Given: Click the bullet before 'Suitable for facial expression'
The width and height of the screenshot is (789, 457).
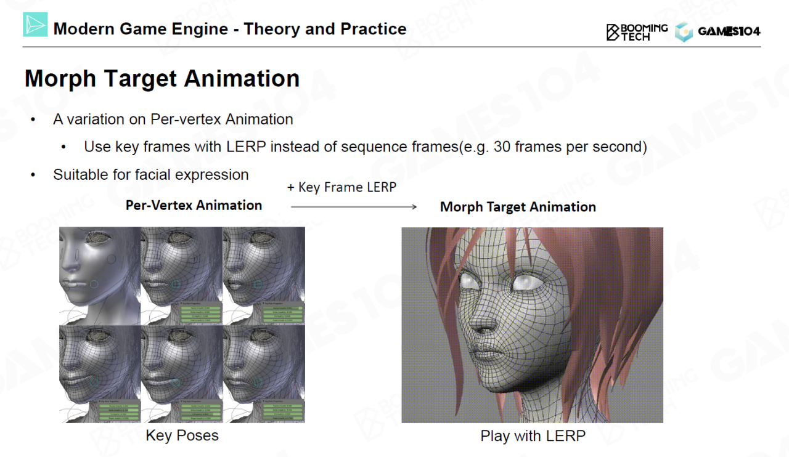Looking at the screenshot, I should click(x=33, y=175).
